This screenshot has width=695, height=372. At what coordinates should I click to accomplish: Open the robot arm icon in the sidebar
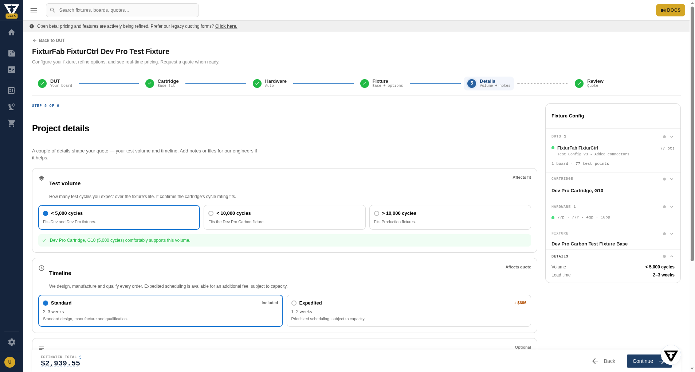12,107
